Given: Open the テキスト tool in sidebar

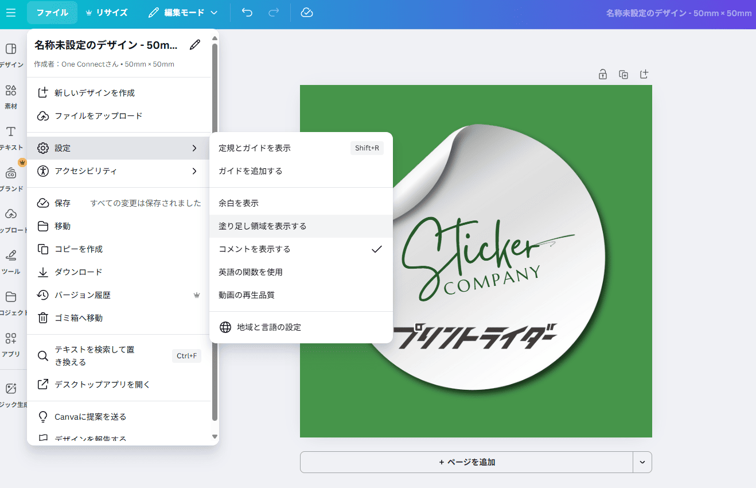Looking at the screenshot, I should point(11,138).
